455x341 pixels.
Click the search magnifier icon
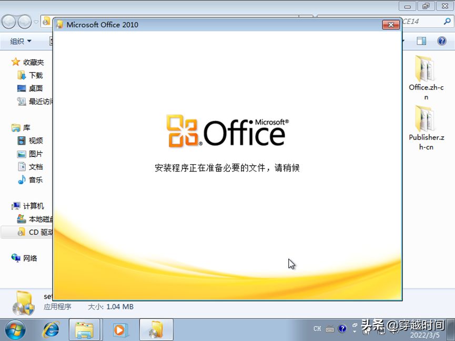[447, 21]
